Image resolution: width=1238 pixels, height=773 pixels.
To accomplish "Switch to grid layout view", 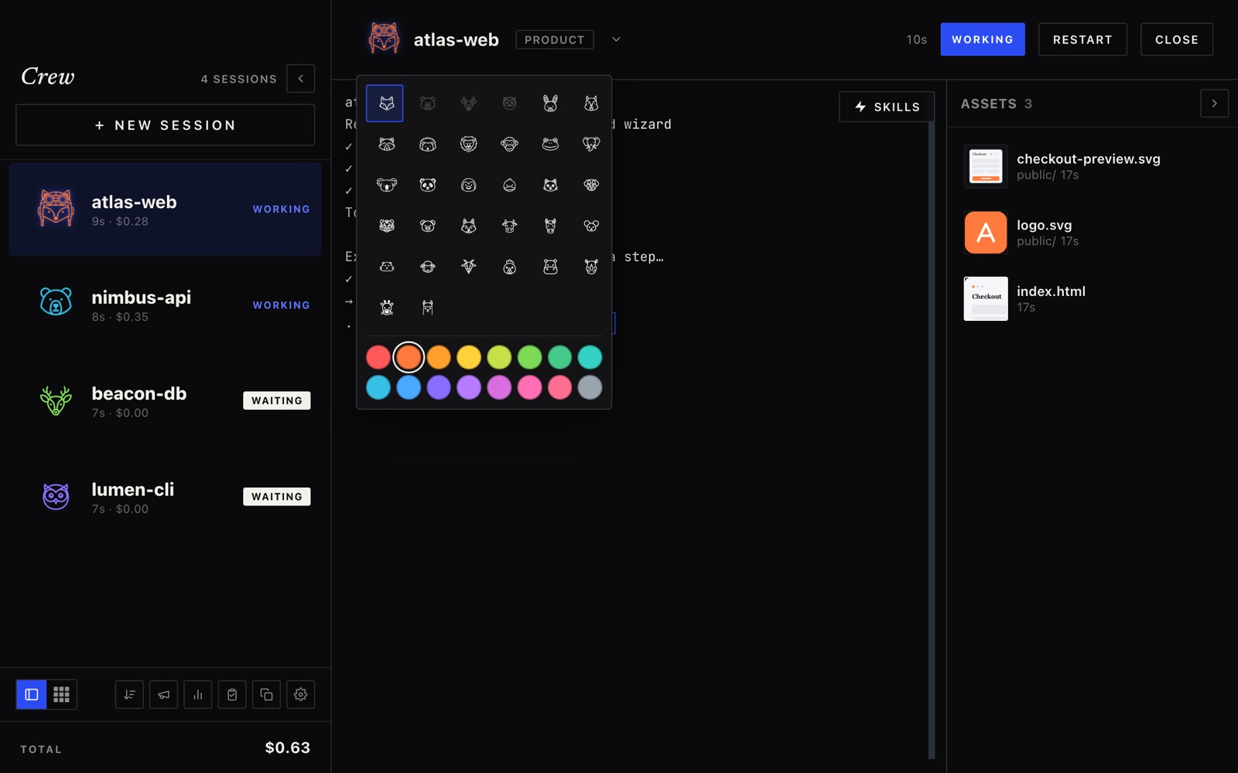I will tap(62, 695).
